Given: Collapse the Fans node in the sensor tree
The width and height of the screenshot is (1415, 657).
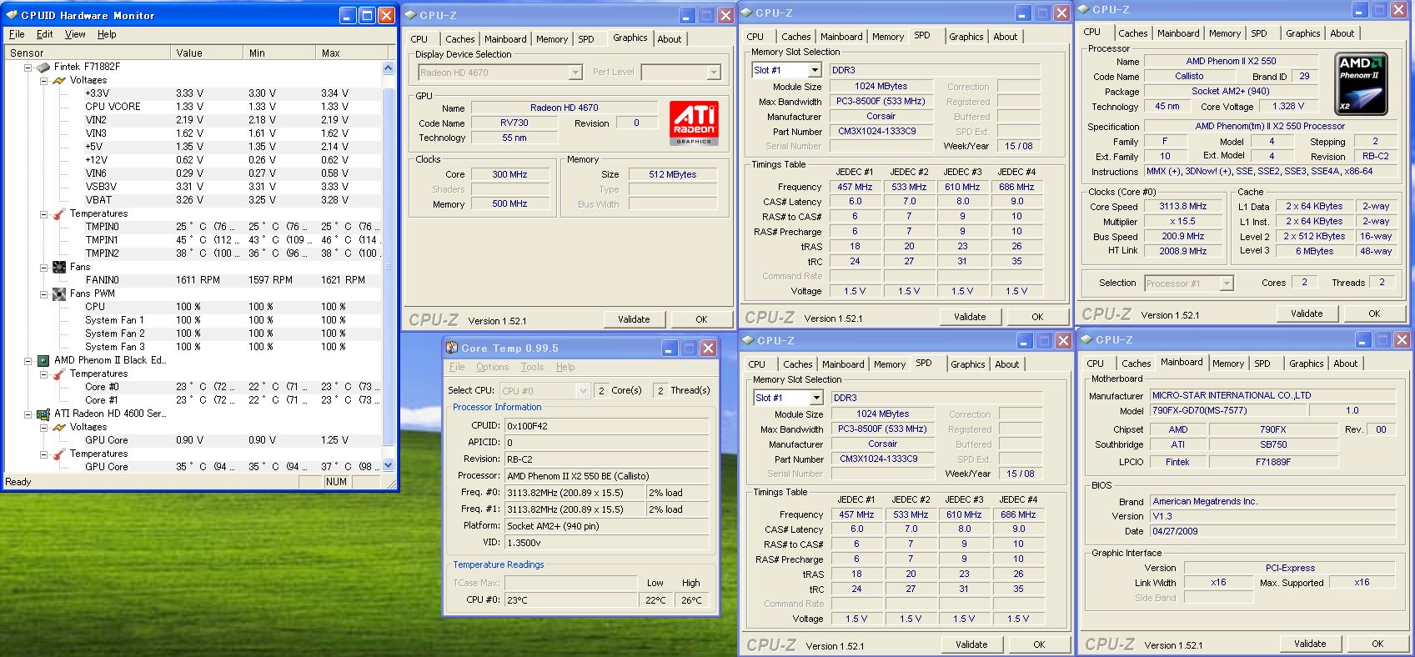Looking at the screenshot, I should [43, 267].
